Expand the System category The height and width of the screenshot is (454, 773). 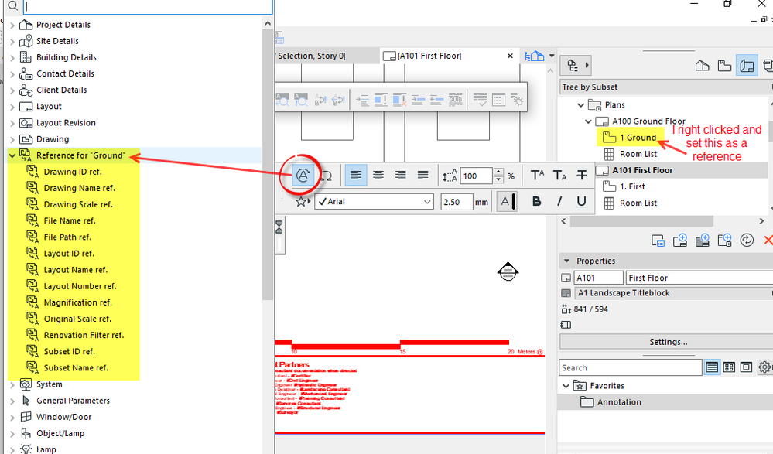coord(13,384)
